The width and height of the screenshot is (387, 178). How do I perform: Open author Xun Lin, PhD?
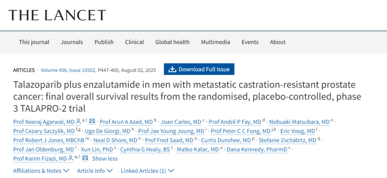pos(97,150)
